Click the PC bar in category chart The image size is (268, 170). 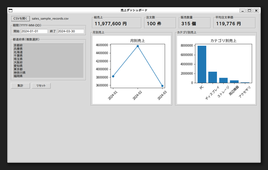pyautogui.click(x=202, y=64)
